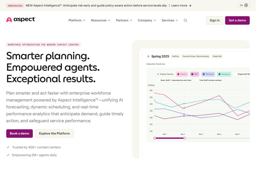Click the blue Workload data point on chart
Image resolution: width=259 pixels, height=173 pixels.
click(184, 114)
